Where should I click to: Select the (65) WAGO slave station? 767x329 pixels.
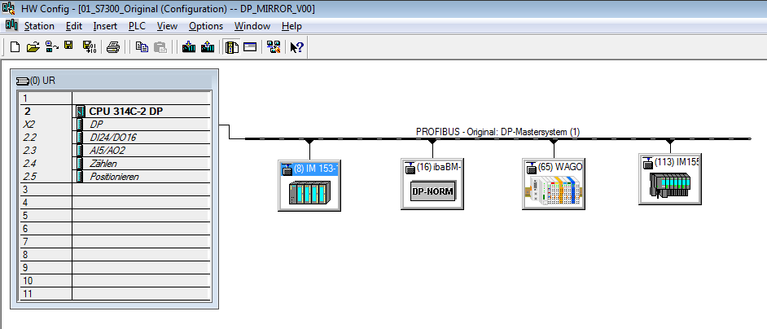point(554,184)
